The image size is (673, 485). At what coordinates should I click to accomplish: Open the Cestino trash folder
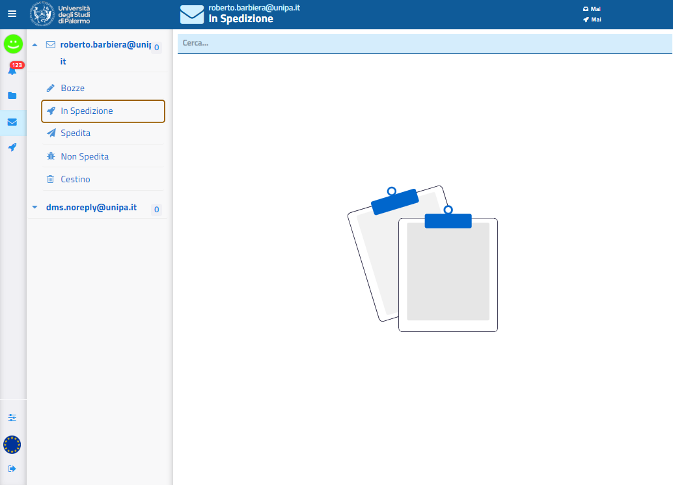(76, 179)
